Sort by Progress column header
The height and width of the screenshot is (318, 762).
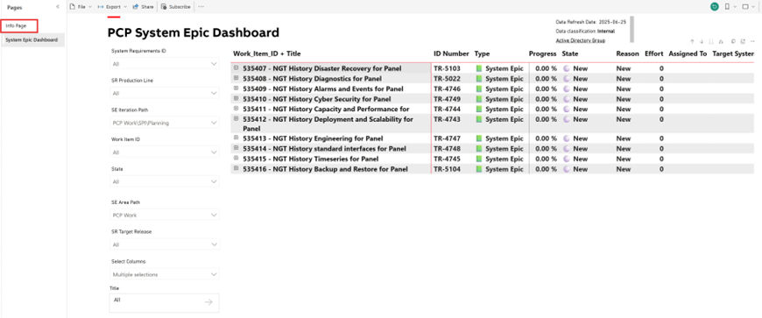coord(542,53)
